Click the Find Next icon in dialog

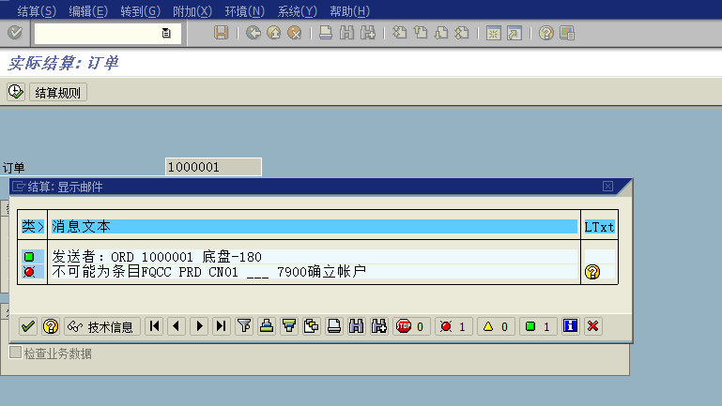(379, 326)
